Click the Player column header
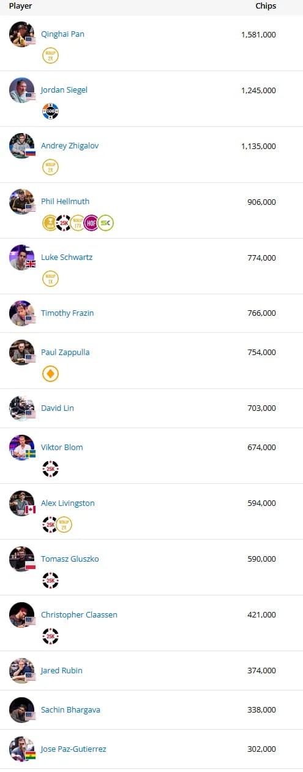This screenshot has height=772, width=303. 20,6
